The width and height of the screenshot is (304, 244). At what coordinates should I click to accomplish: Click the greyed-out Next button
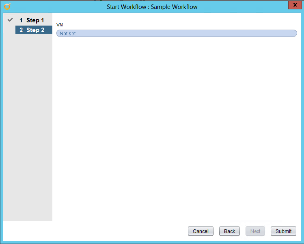[255, 231]
